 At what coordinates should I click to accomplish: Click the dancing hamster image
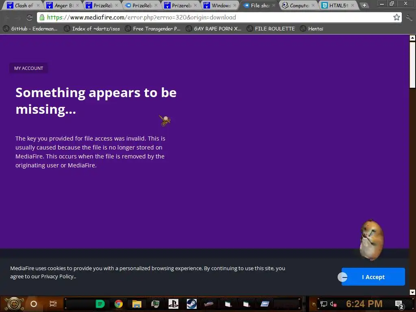pos(371,240)
